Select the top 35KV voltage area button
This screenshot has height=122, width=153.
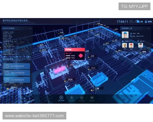(x=17, y=66)
